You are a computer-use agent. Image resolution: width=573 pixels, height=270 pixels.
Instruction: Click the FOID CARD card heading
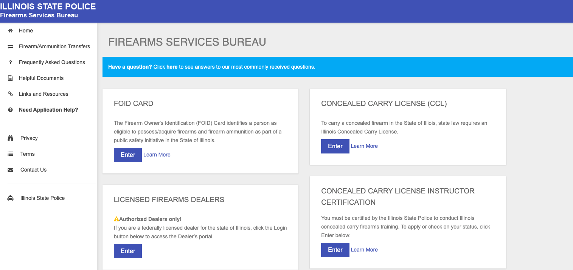click(134, 104)
